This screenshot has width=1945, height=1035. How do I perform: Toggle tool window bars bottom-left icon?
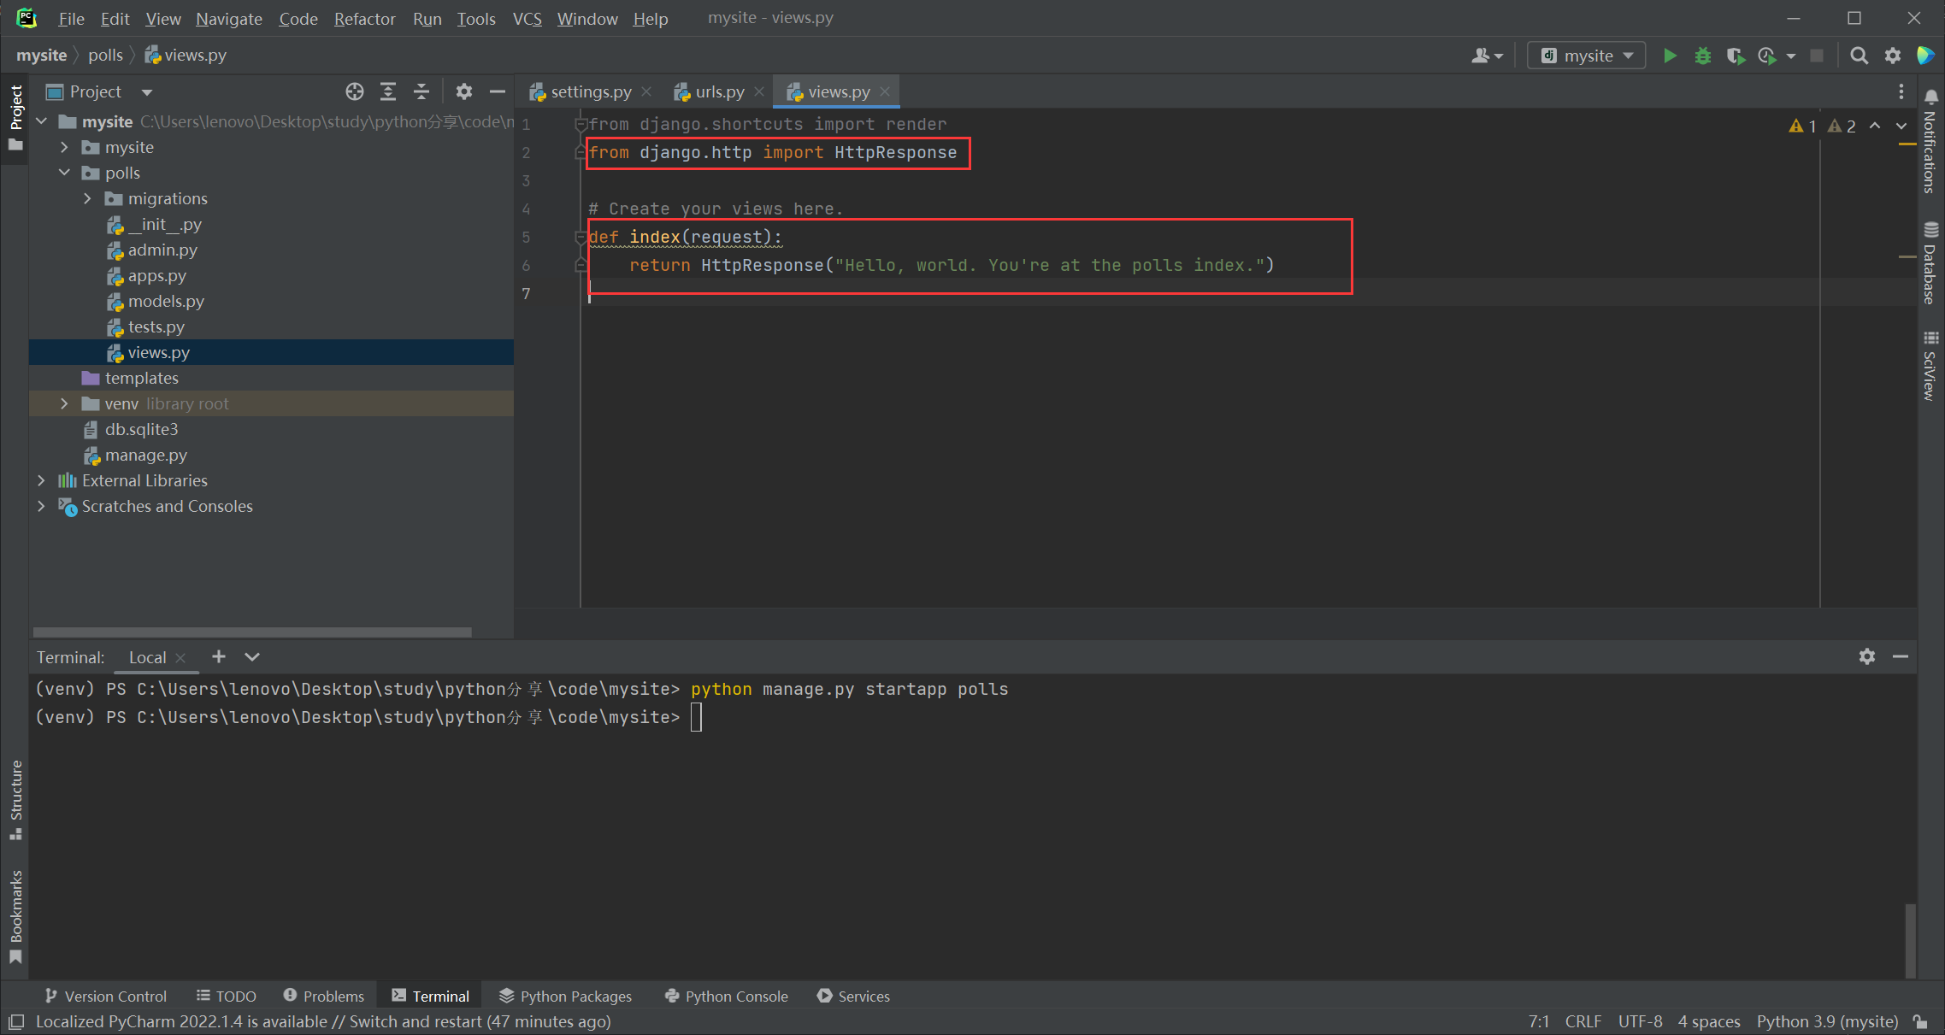pyautogui.click(x=15, y=1021)
